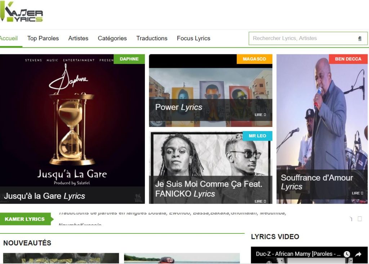This screenshot has height=264, width=369.
Task: Click the Kamer Lyrics logo
Action: (21, 12)
